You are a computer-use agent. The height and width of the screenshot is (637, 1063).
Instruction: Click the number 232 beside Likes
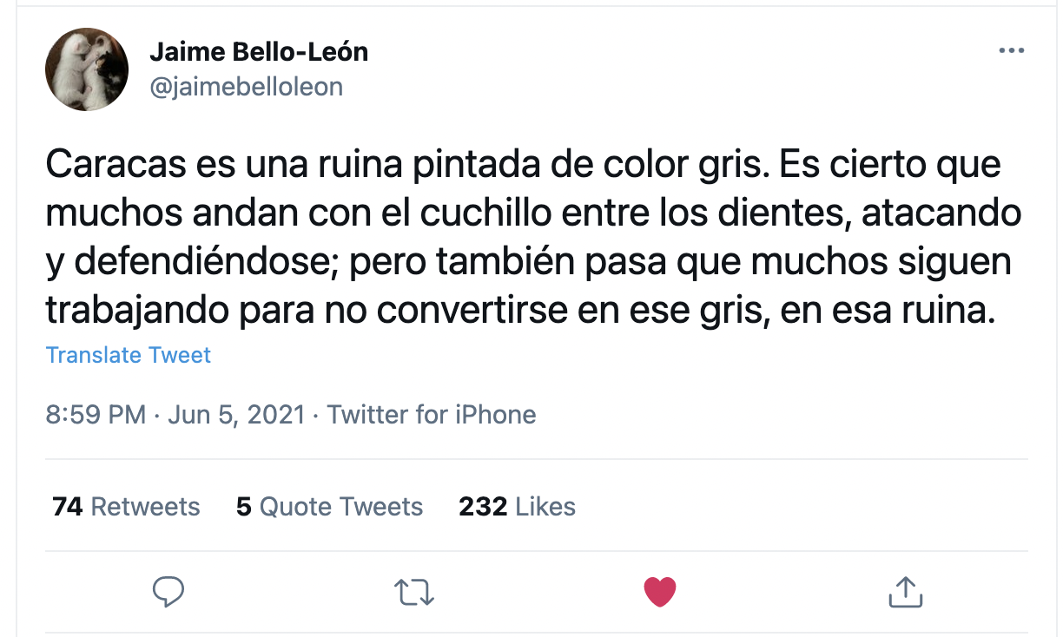[483, 507]
